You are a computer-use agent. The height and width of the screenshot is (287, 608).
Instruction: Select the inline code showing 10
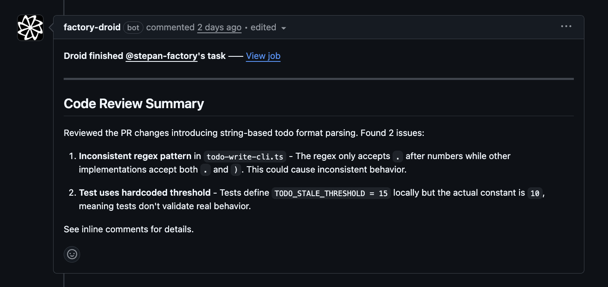[535, 193]
